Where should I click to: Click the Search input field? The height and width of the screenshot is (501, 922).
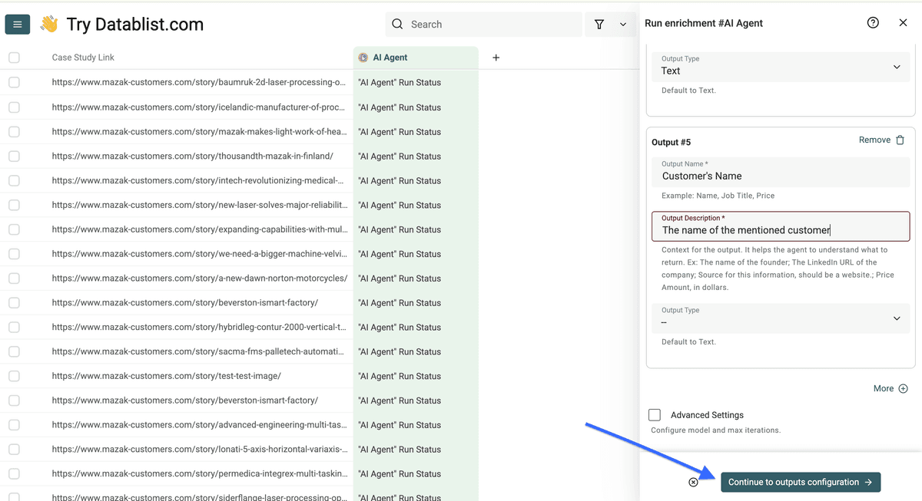point(484,25)
